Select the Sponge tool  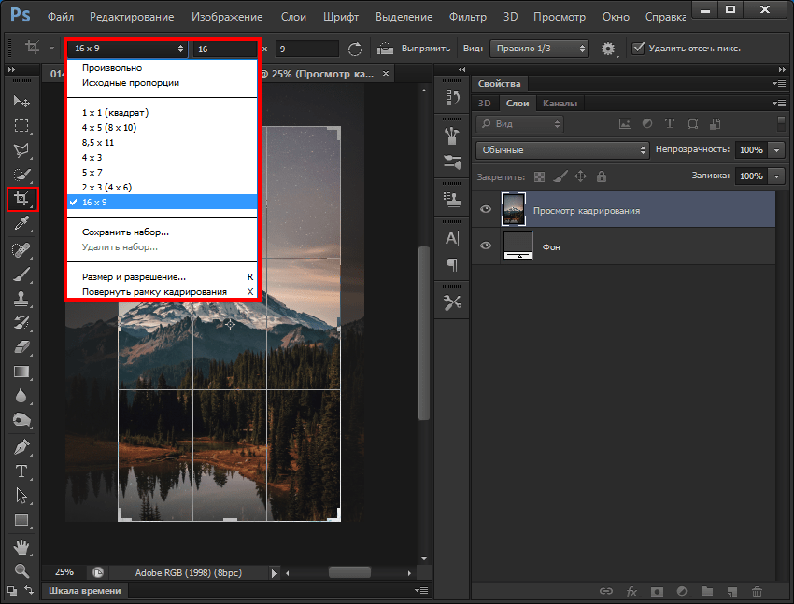(x=21, y=420)
